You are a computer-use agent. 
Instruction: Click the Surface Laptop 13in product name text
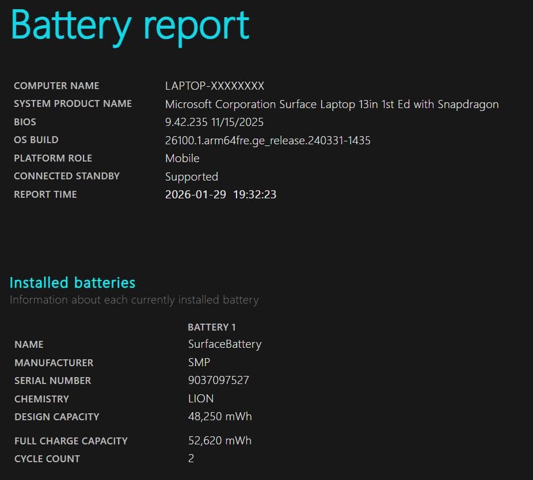[x=332, y=105]
